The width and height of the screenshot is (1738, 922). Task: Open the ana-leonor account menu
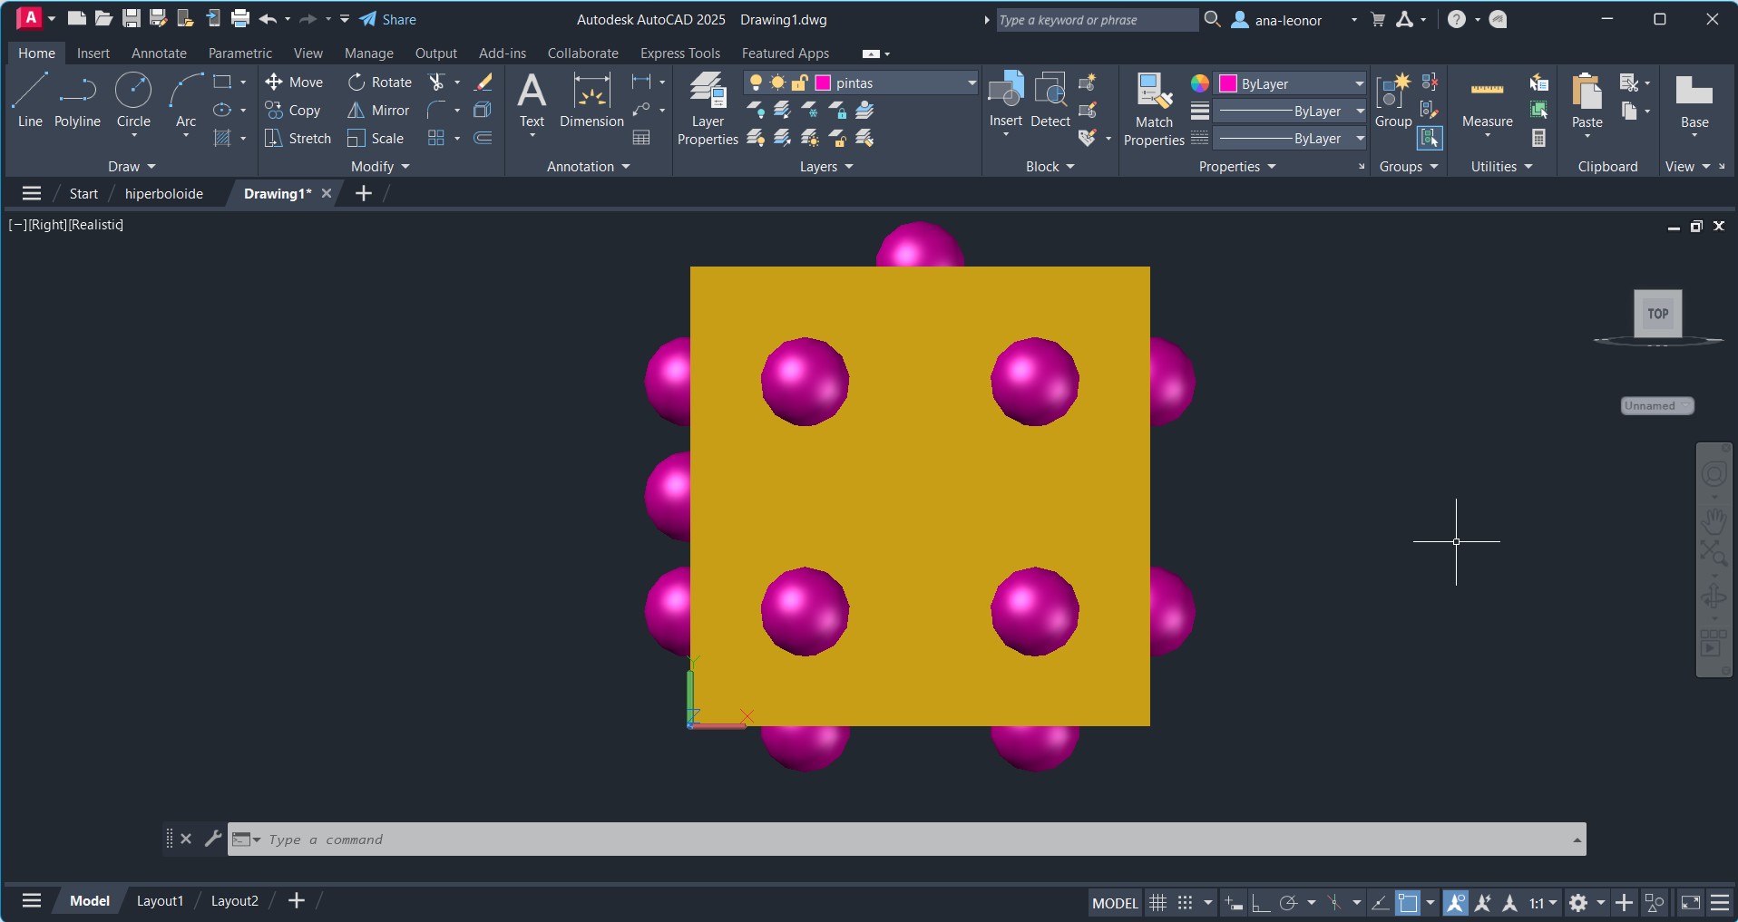click(x=1289, y=20)
